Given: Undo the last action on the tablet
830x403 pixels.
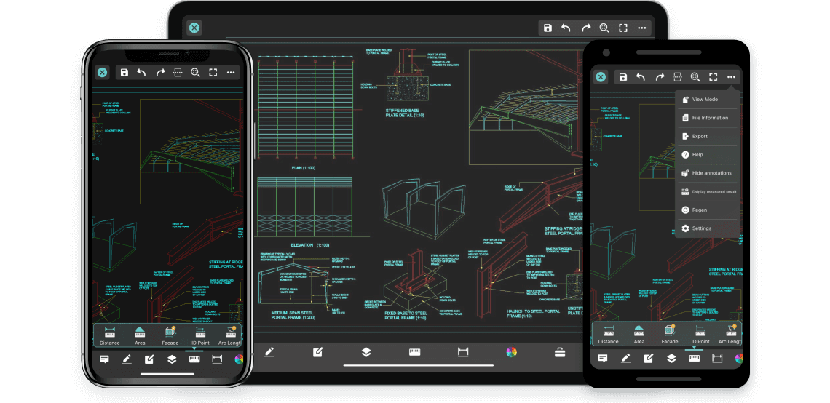Looking at the screenshot, I should coord(566,28).
